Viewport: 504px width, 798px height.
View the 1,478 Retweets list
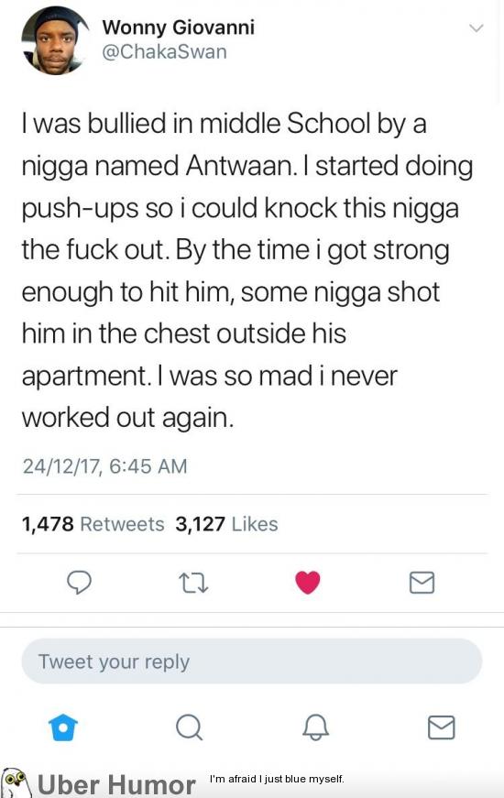coord(93,524)
